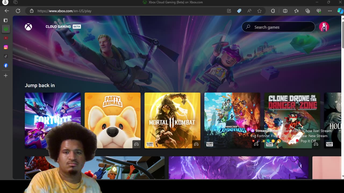Click controller icon on Party Animals tile

(x=137, y=144)
